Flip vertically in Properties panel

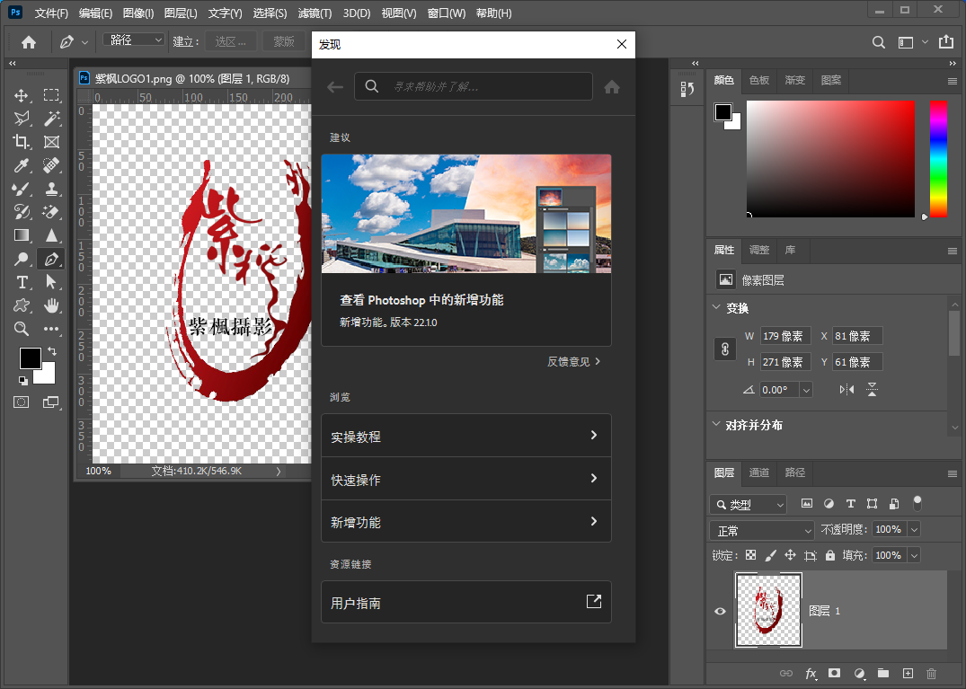click(x=872, y=389)
